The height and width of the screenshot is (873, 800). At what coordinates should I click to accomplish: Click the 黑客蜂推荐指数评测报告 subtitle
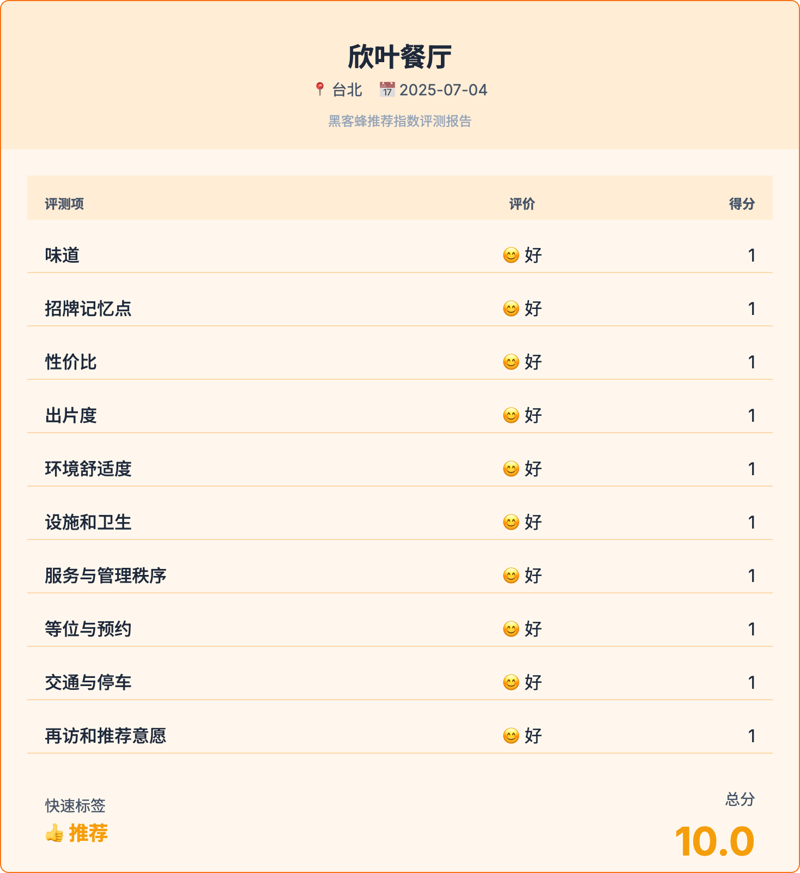coord(400,121)
